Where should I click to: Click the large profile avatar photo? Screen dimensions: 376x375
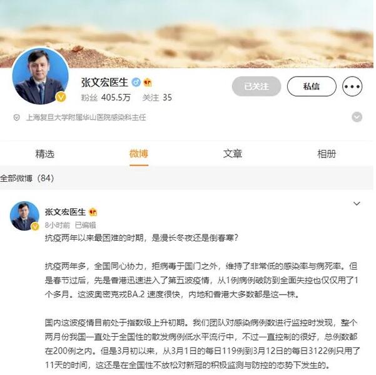40,76
